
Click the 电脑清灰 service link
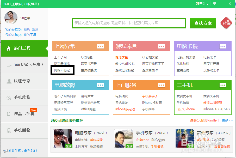[x=122, y=96]
